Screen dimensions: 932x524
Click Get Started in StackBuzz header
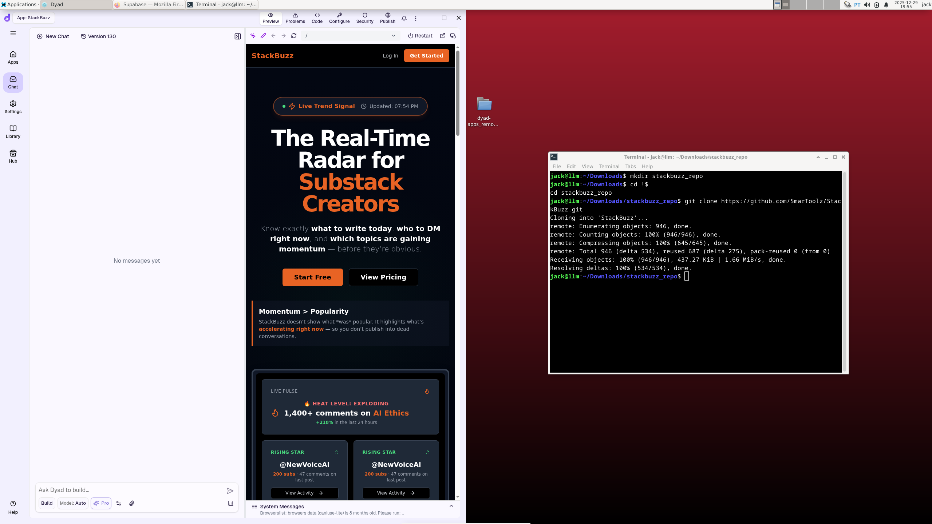point(427,56)
